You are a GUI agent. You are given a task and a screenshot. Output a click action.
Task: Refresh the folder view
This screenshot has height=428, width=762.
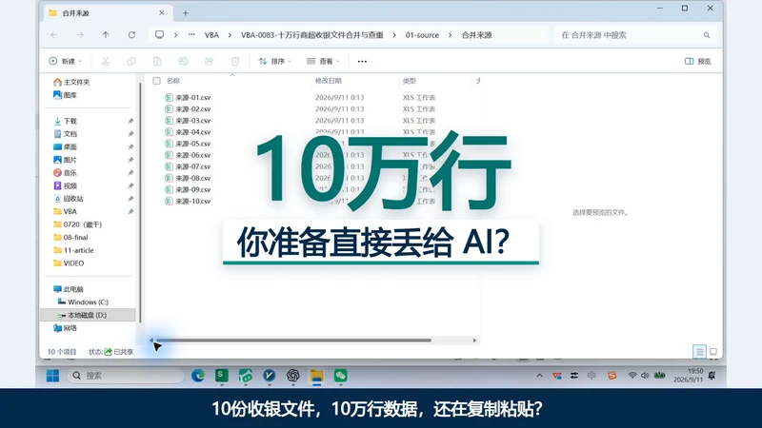(x=131, y=35)
